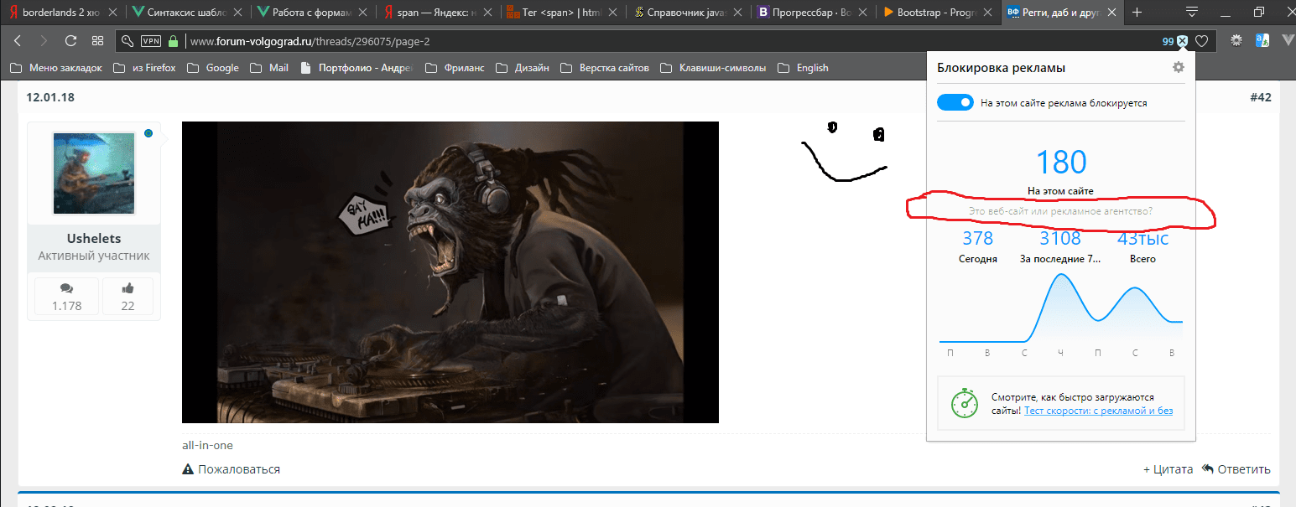1296x507 pixels.
Task: Go back to the previous page
Action: [x=18, y=40]
